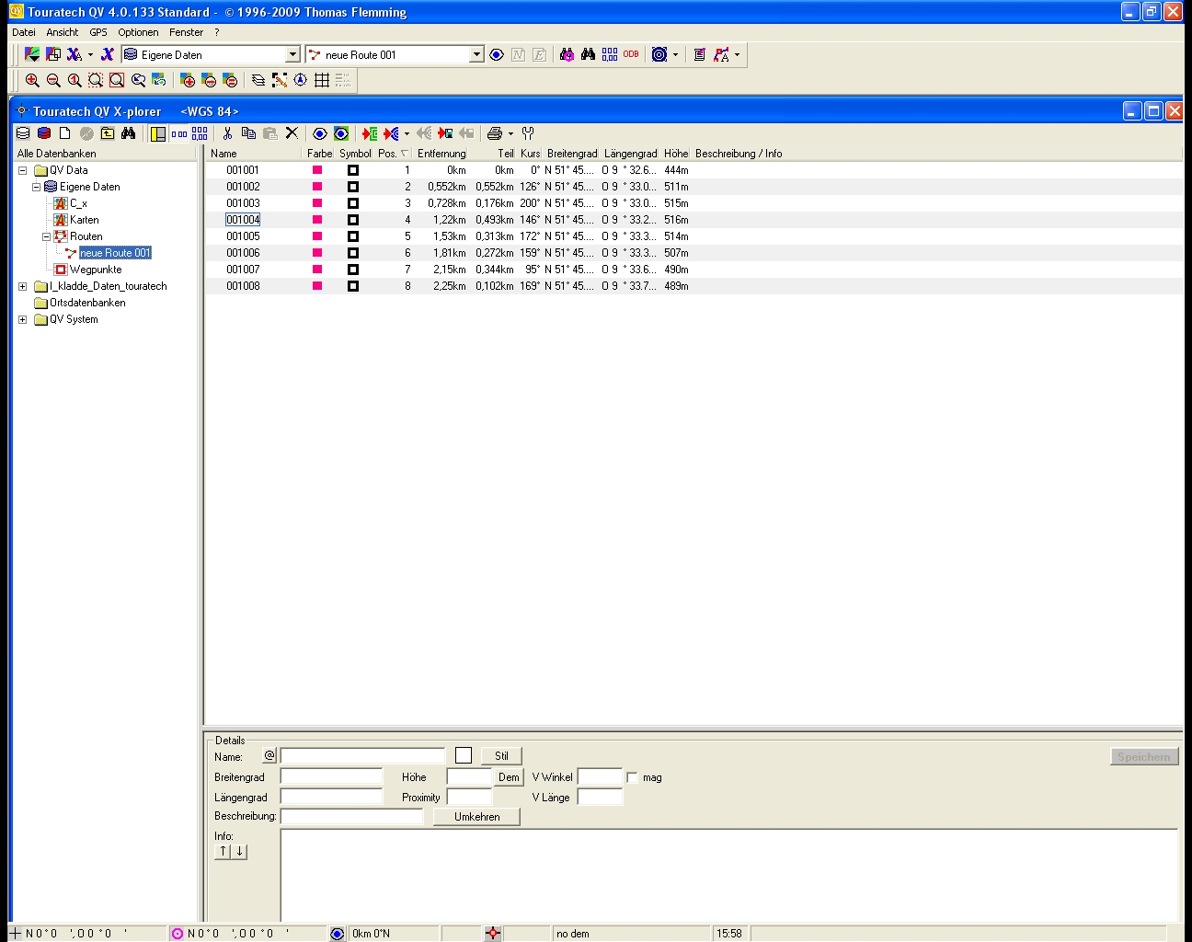Click the binoculars search icon in X-plorer toolbar
Screen dimensions: 1192x942
pyautogui.click(x=129, y=133)
